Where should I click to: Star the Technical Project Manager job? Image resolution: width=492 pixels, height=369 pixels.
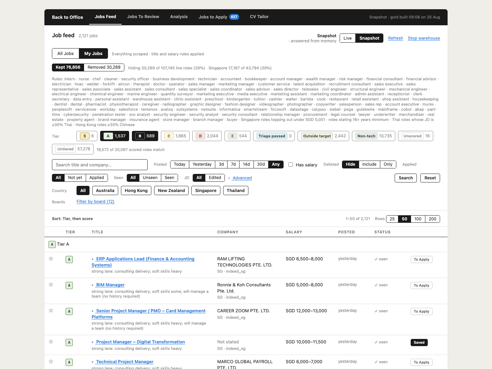click(x=51, y=361)
